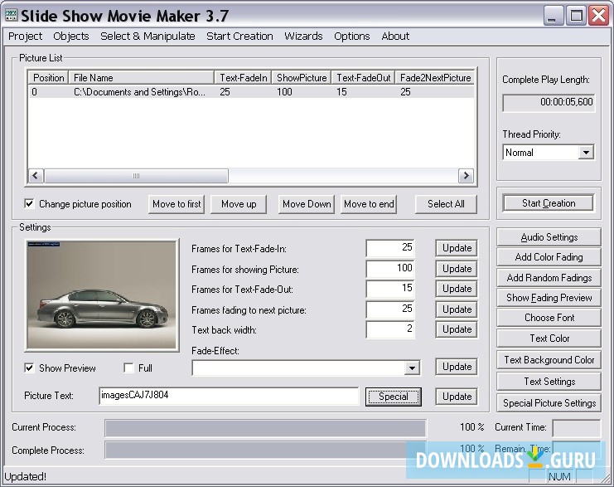Click the Frames for showing Picture field
614x487 pixels.
tap(390, 269)
